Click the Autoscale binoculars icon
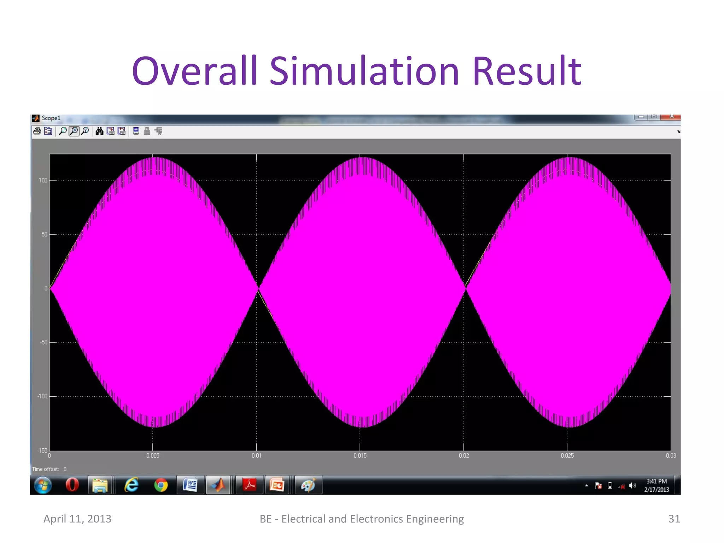 [99, 132]
